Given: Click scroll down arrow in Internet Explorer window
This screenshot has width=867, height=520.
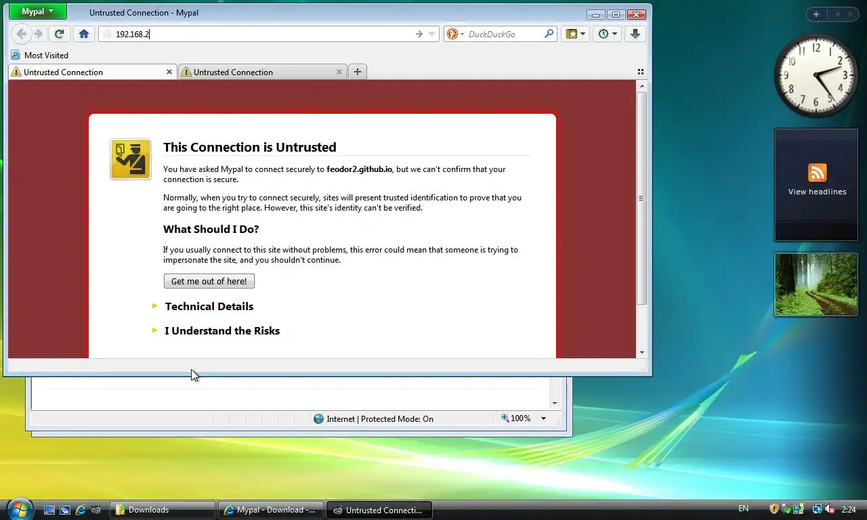Looking at the screenshot, I should pyautogui.click(x=555, y=403).
